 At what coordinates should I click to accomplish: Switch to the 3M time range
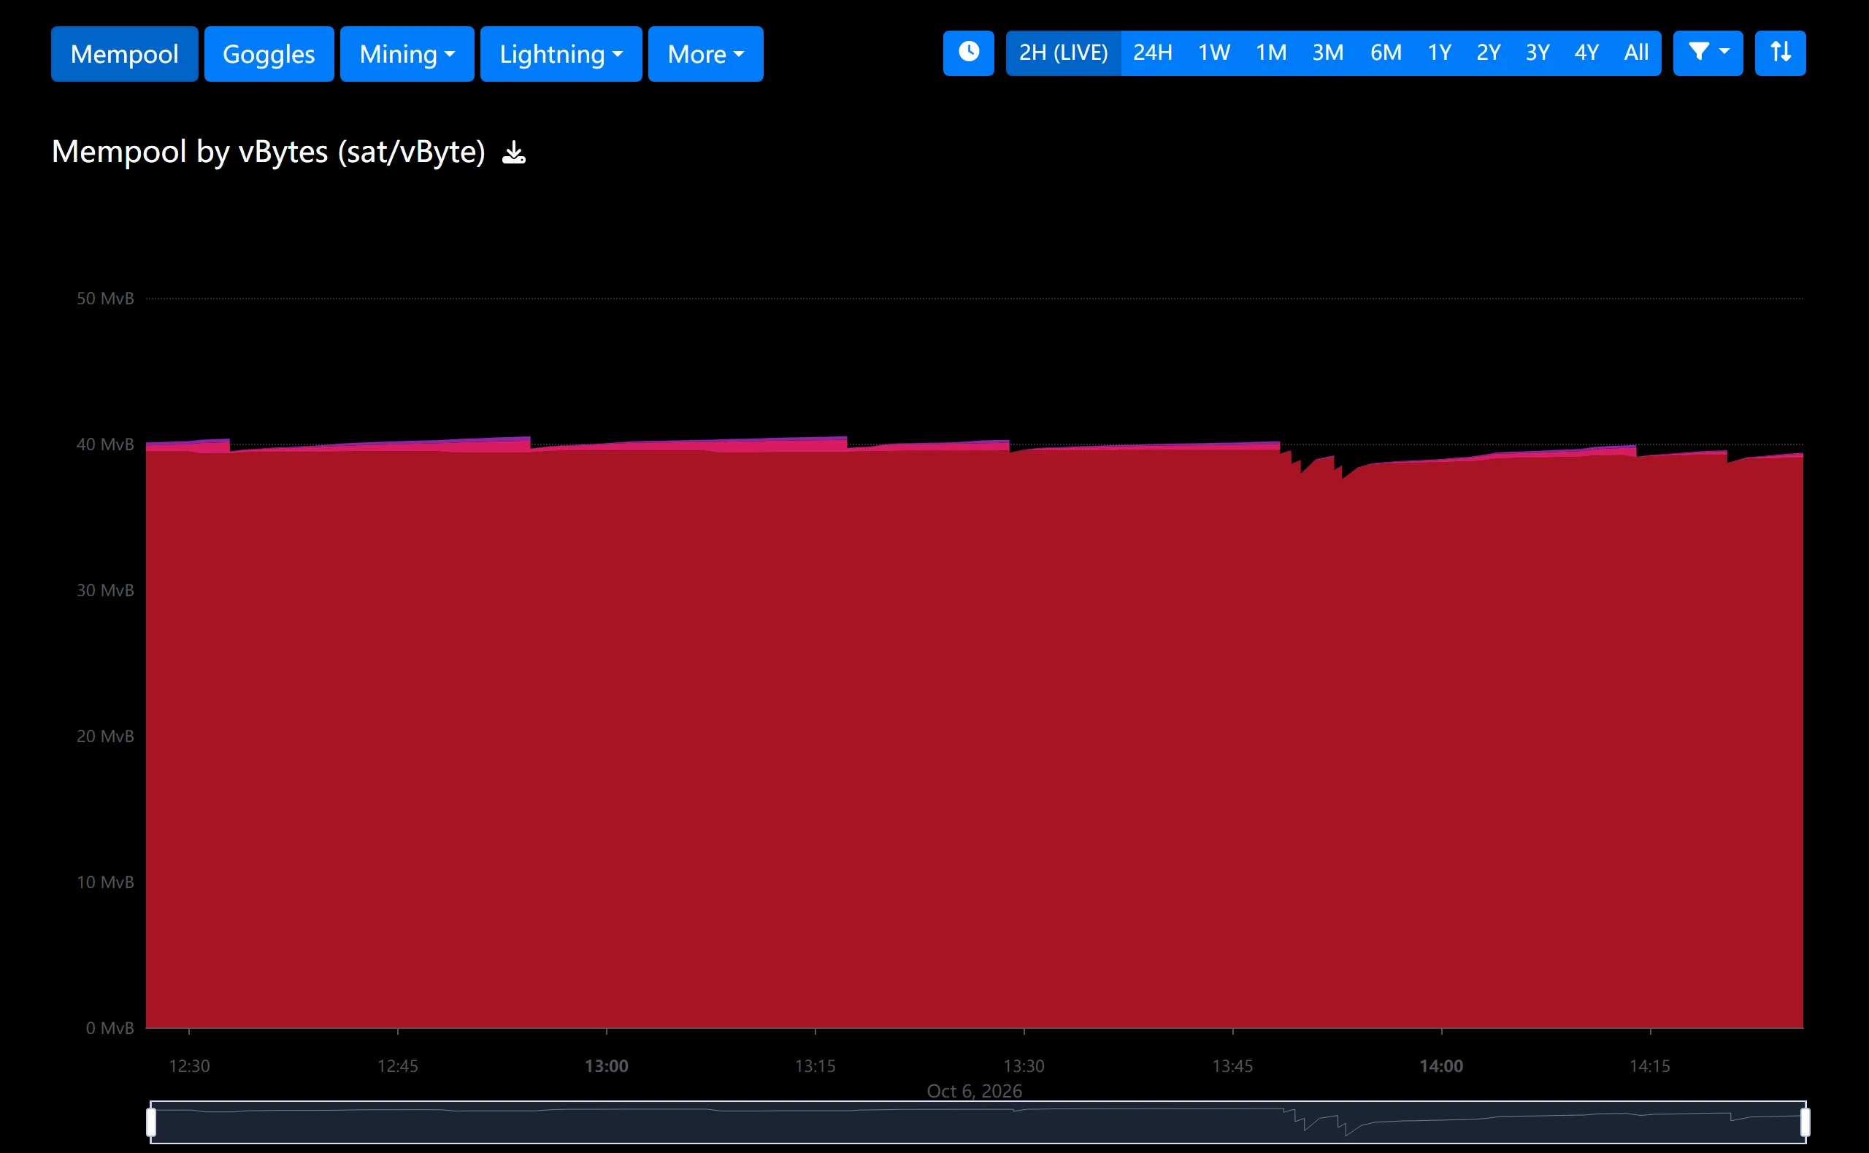pyautogui.click(x=1328, y=53)
